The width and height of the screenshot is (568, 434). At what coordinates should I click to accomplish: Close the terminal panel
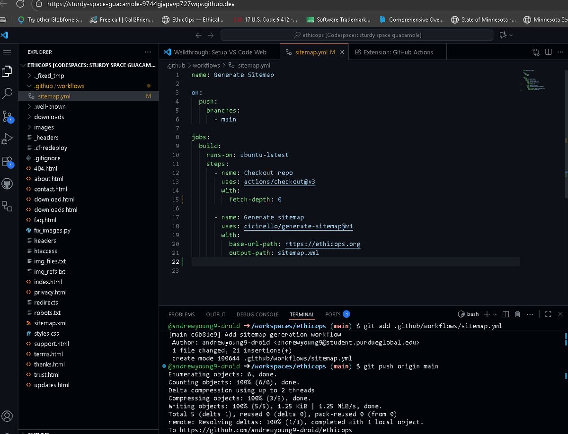point(560,314)
